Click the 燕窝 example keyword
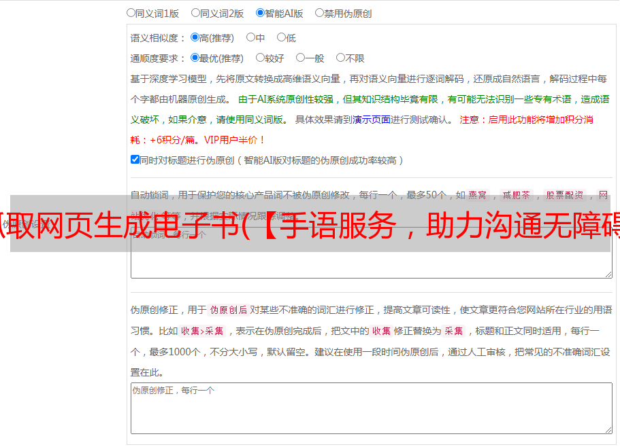 tap(477, 195)
